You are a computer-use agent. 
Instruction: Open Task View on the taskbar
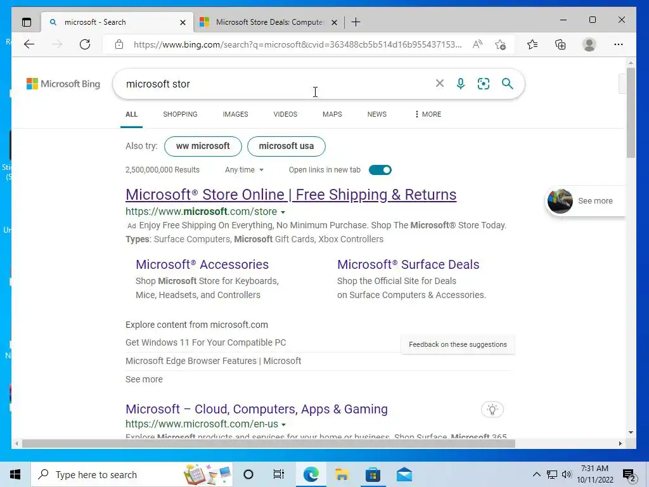[x=279, y=474]
